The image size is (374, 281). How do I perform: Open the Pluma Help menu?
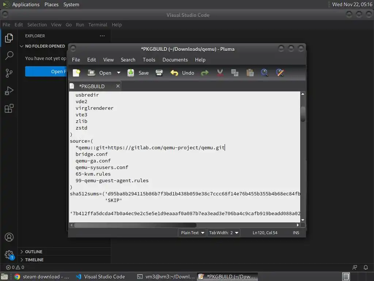(x=200, y=60)
